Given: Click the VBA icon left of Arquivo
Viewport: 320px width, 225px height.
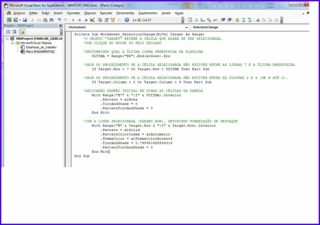Looking at the screenshot, I should point(9,13).
